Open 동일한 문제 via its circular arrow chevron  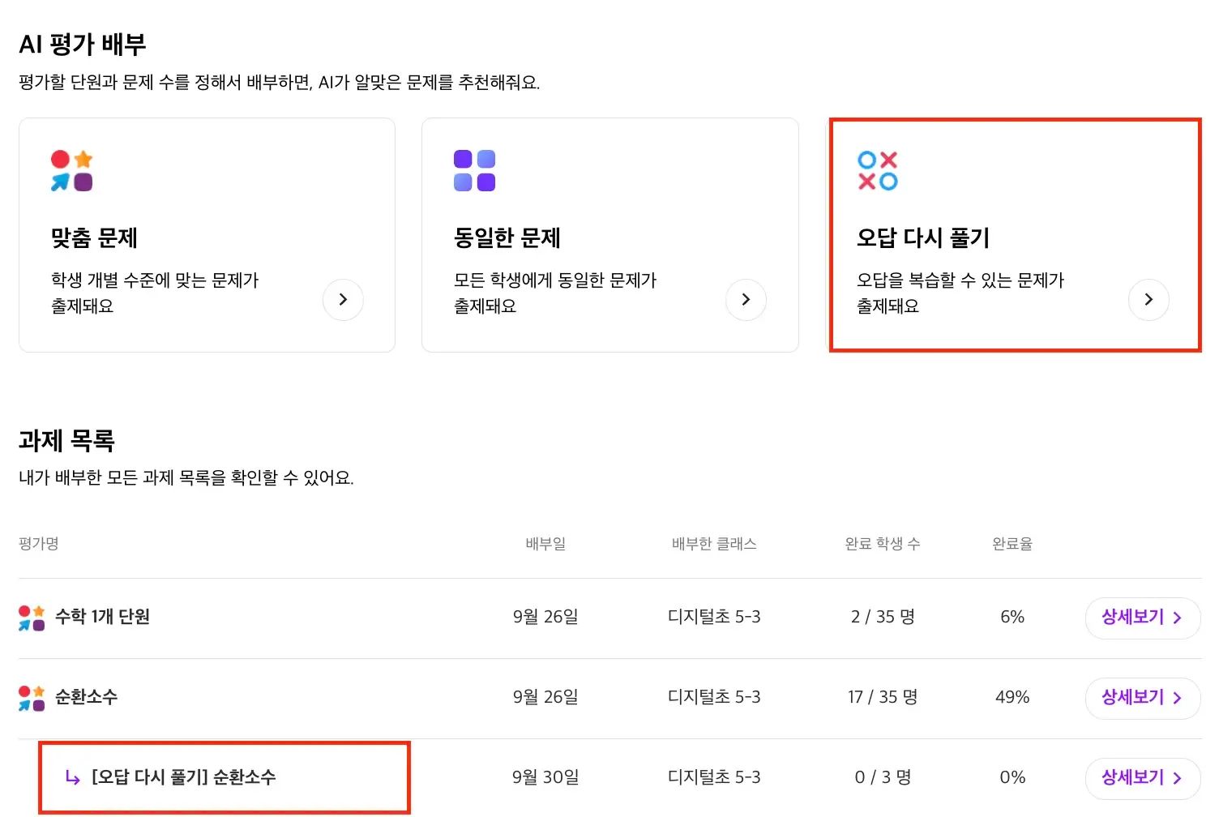pyautogui.click(x=746, y=300)
